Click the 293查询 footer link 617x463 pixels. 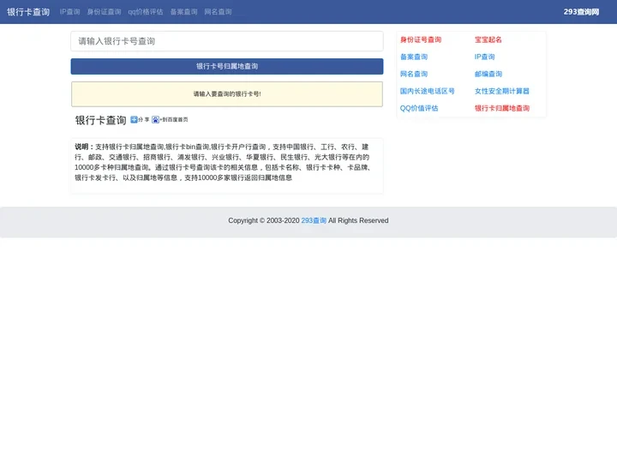pos(314,220)
